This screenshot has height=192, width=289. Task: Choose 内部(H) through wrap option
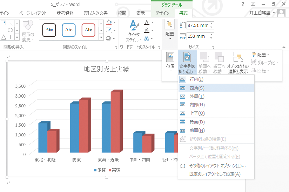point(216,105)
